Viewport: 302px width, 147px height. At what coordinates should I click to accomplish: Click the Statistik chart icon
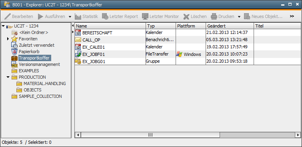click(x=78, y=16)
